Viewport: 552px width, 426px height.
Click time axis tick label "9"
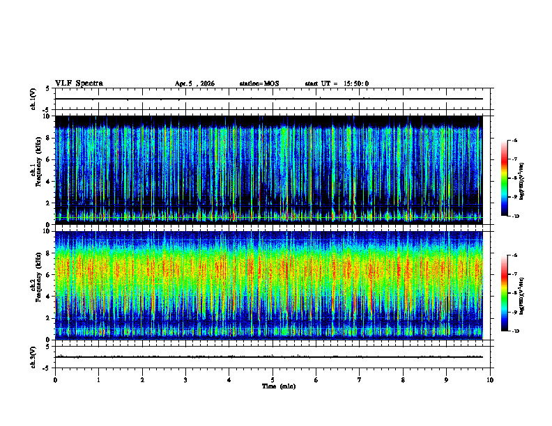tap(446, 380)
